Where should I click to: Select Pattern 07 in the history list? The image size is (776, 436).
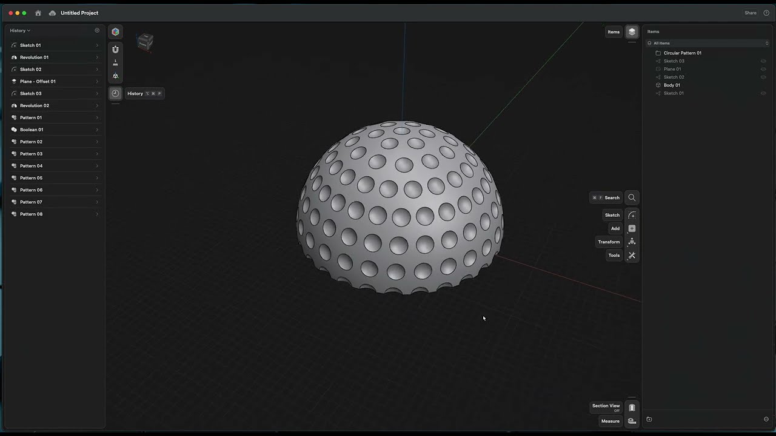tap(55, 202)
